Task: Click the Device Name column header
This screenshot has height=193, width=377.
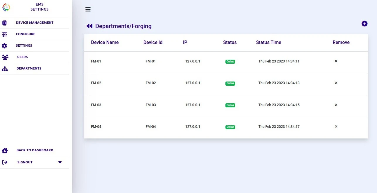Action: 105,42
